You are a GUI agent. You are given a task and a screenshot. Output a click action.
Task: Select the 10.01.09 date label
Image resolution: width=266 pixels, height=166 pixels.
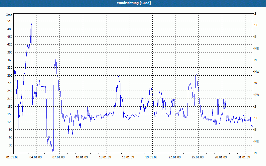coord(82,157)
